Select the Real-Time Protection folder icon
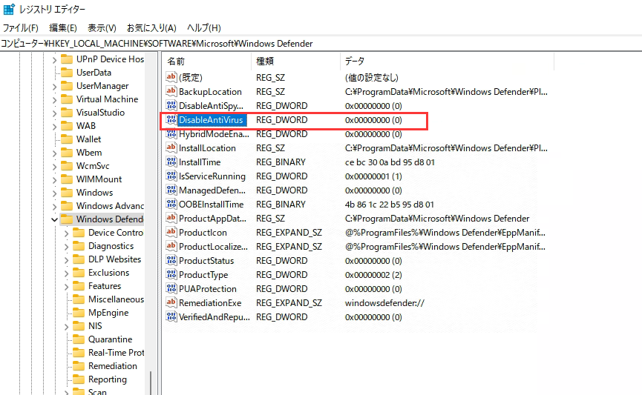Screen dimensions: 642x395 [78, 353]
